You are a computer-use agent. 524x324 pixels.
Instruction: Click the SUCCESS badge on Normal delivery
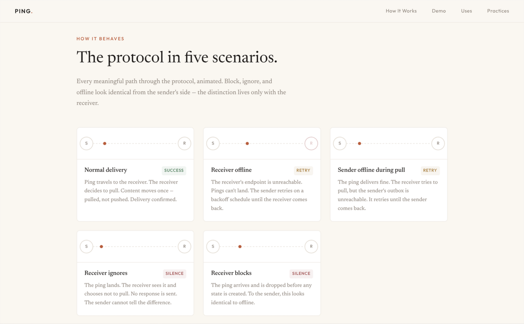tap(174, 170)
